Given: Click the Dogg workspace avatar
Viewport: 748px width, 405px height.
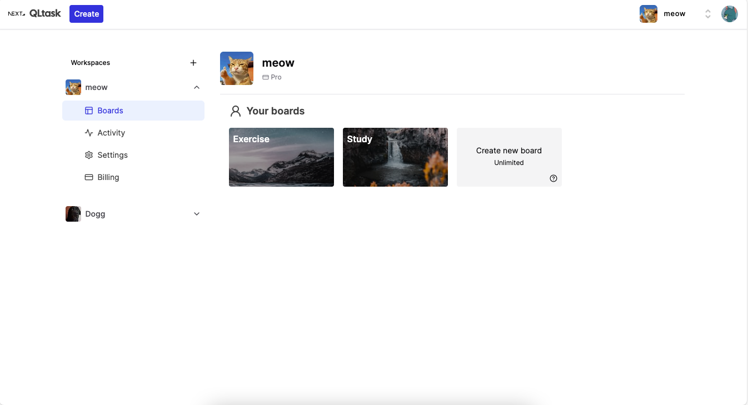Looking at the screenshot, I should click(x=73, y=214).
